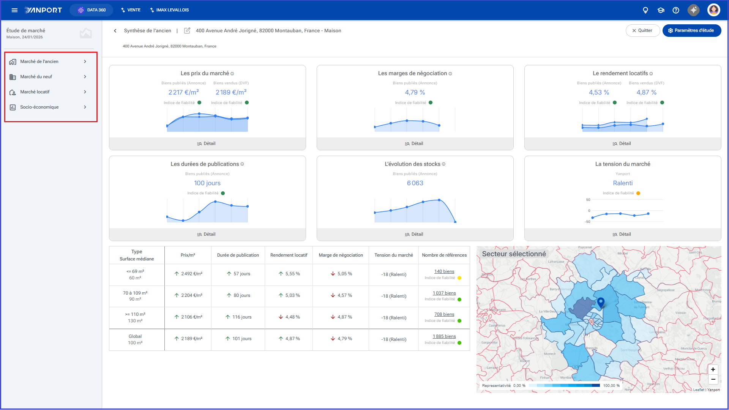Click the Quitter button

click(x=642, y=31)
